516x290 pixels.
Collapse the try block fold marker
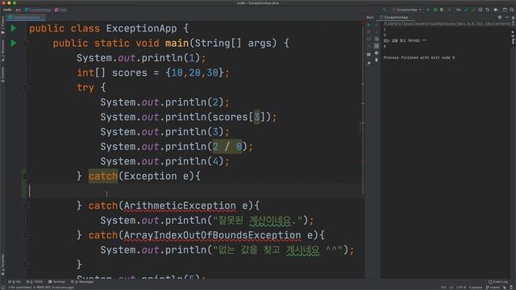[x=26, y=88]
